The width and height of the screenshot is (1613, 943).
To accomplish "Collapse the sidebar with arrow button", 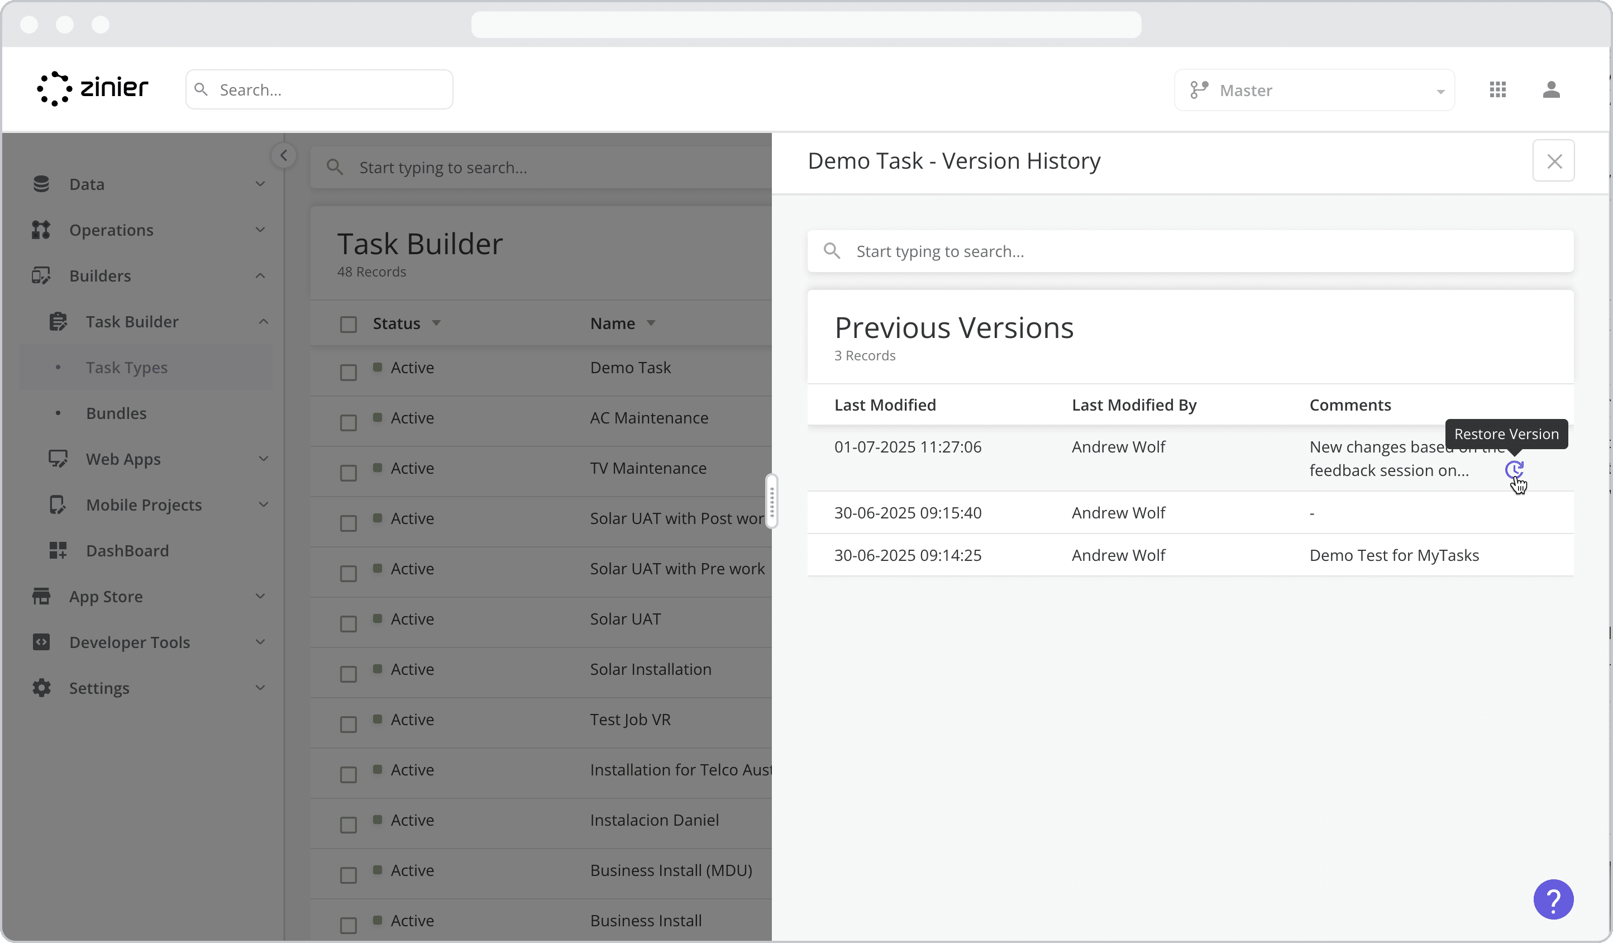I will click(284, 155).
